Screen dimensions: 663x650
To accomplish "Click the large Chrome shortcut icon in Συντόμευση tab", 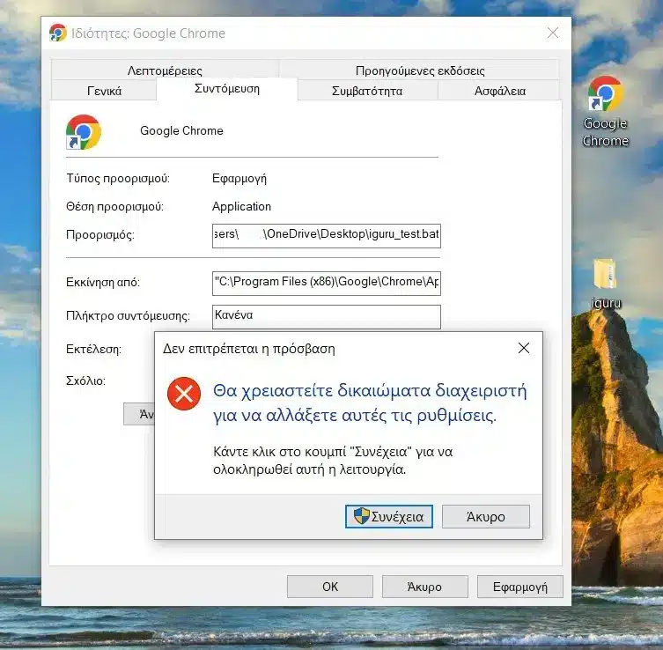I will click(84, 132).
